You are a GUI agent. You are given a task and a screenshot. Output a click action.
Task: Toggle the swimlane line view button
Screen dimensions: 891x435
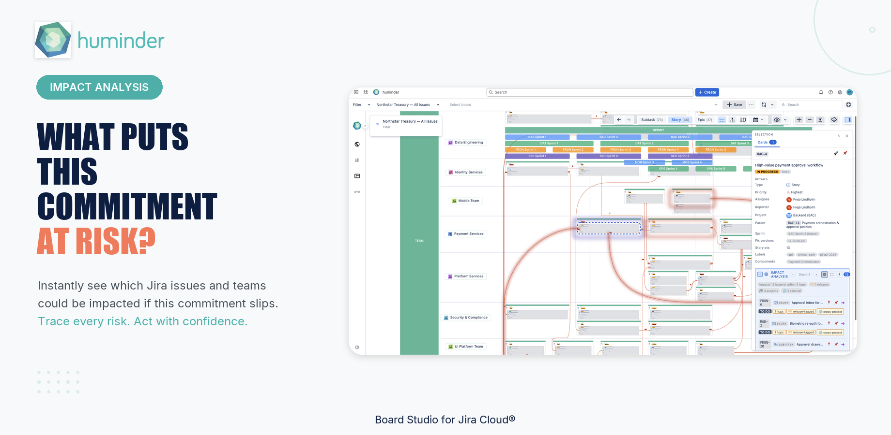[722, 120]
